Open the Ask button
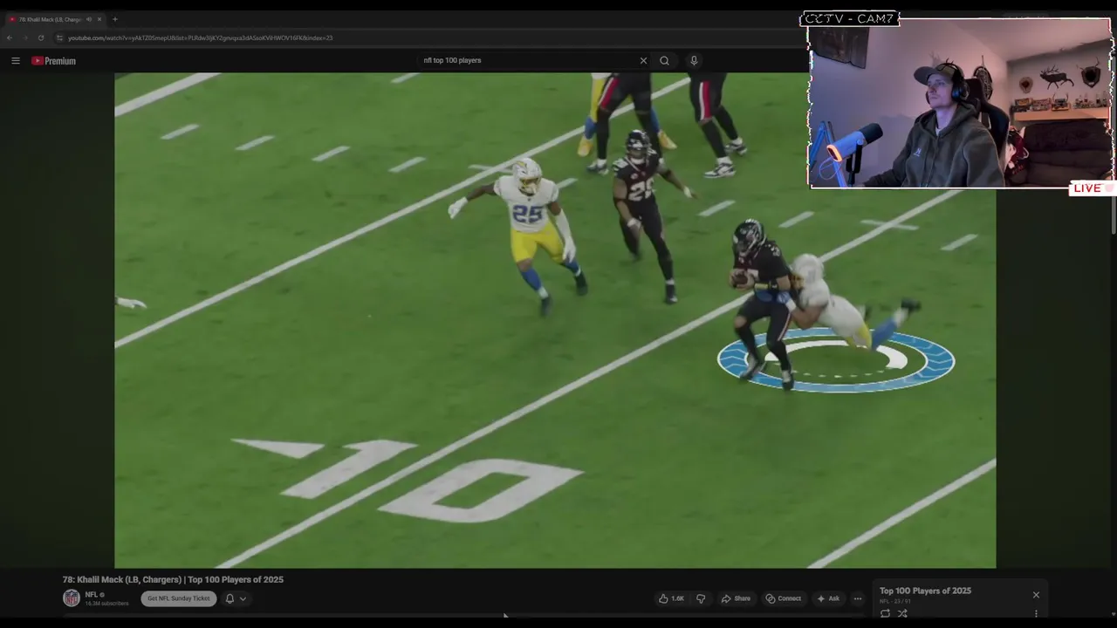The image size is (1117, 628). click(x=828, y=598)
